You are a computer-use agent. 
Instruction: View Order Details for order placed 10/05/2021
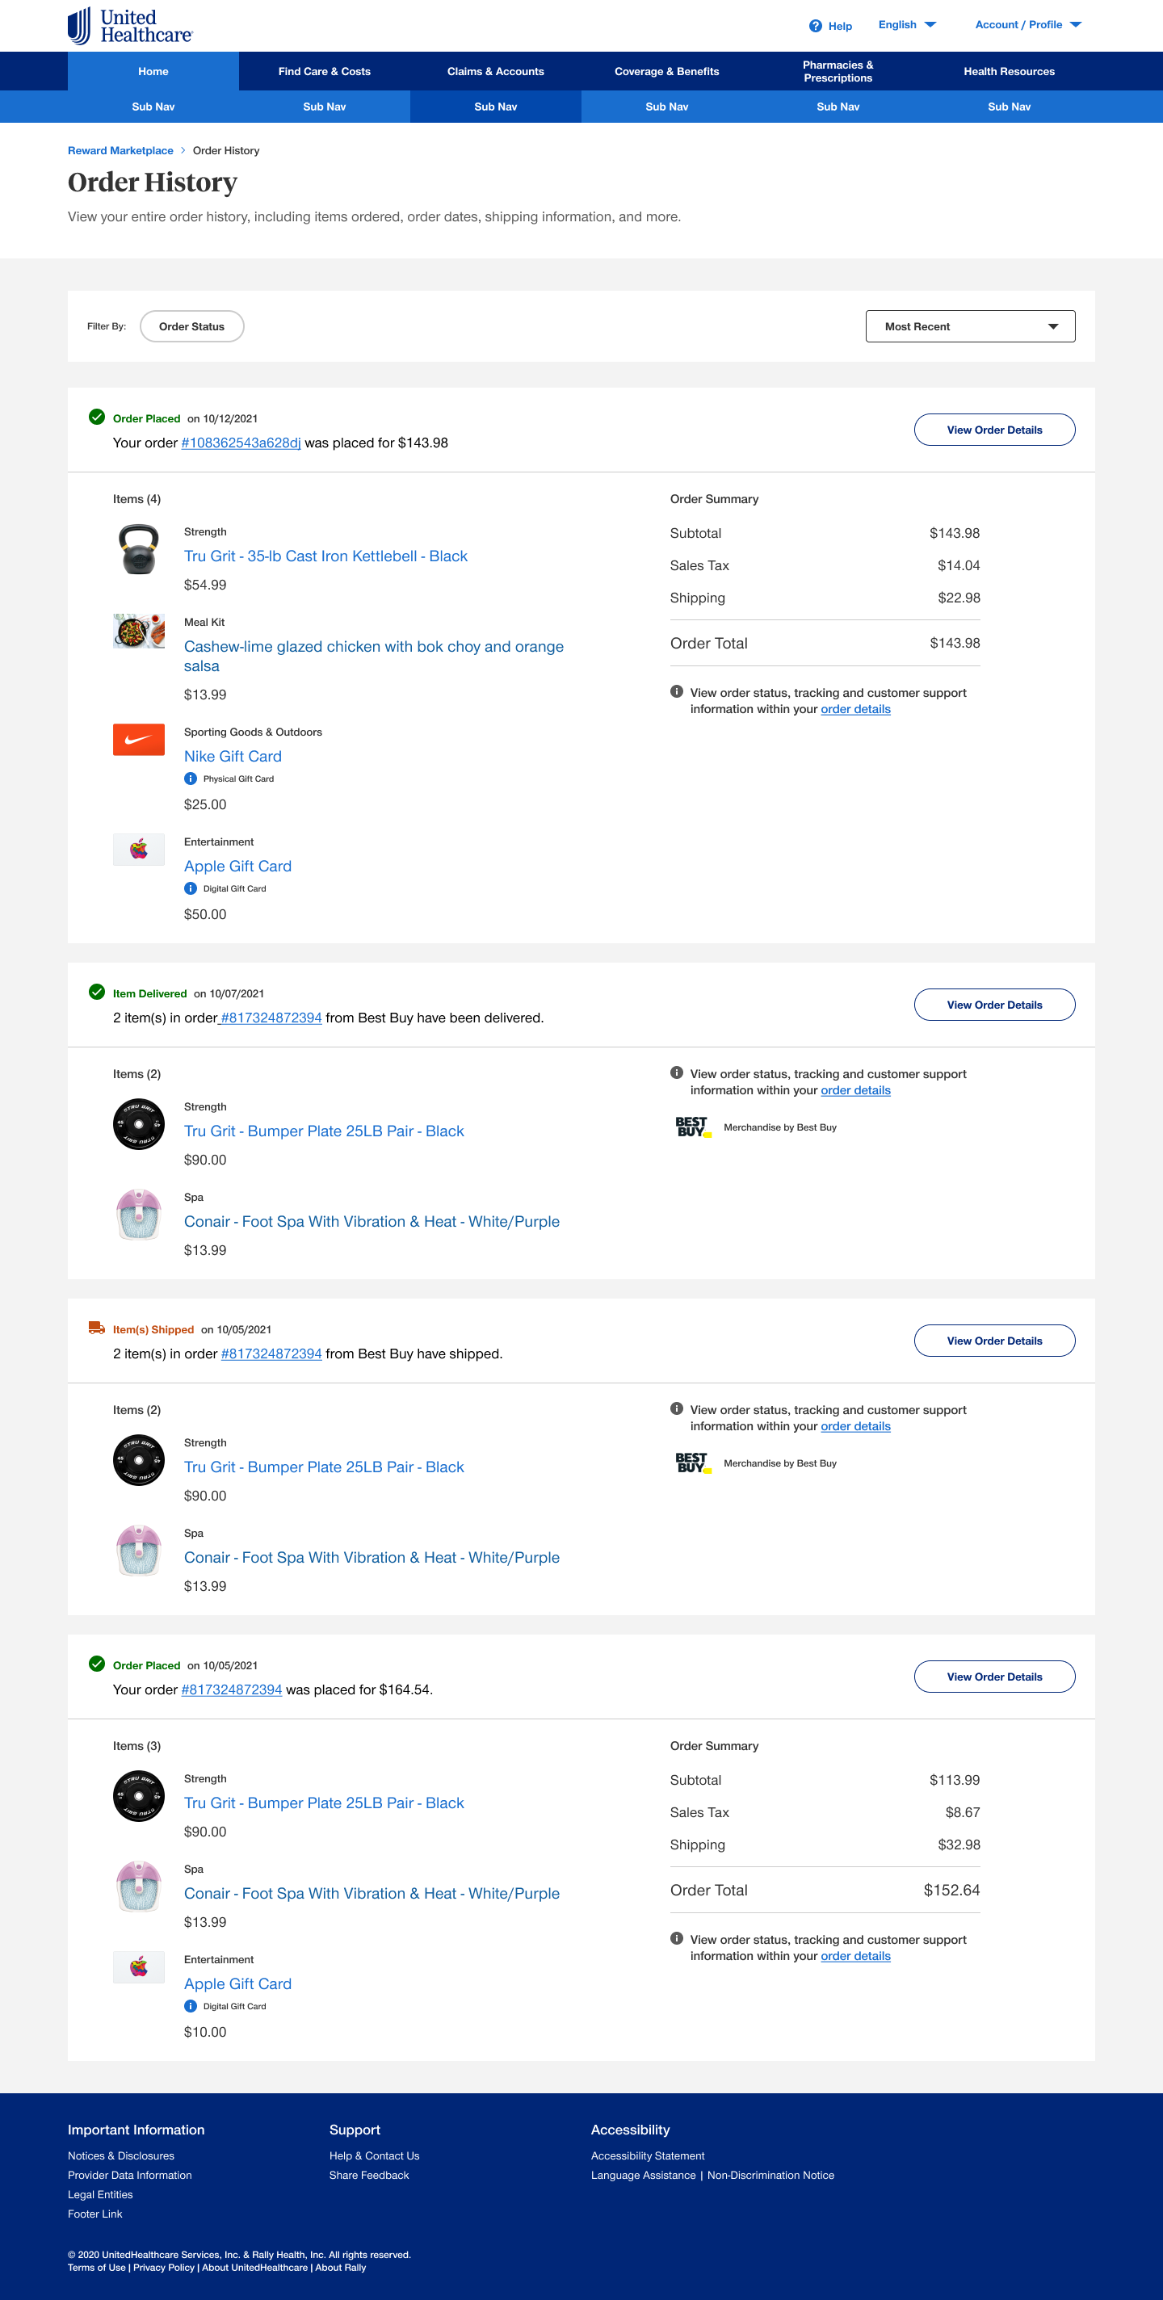coord(994,1676)
